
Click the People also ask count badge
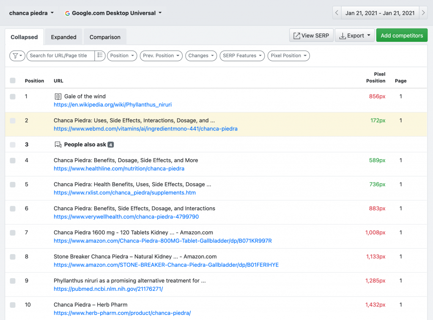tap(110, 145)
